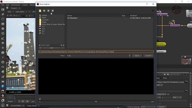This screenshot has width=192, height=108.
Task: Navigate forward with the grey arrow icon
Action: click(x=52, y=11)
